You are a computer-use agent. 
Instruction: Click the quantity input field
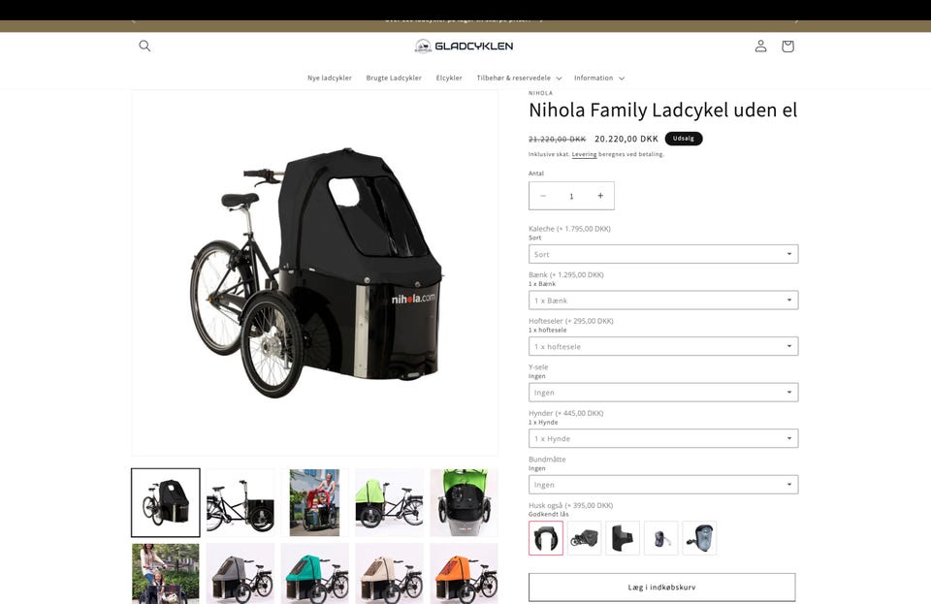571,196
